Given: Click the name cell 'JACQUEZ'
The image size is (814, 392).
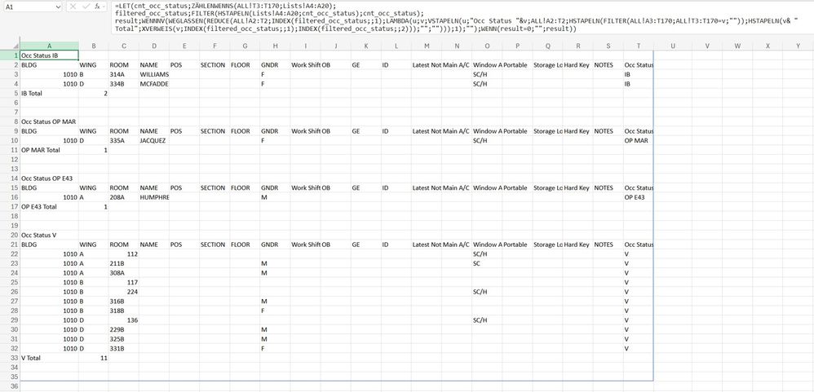Looking at the screenshot, I should point(153,140).
